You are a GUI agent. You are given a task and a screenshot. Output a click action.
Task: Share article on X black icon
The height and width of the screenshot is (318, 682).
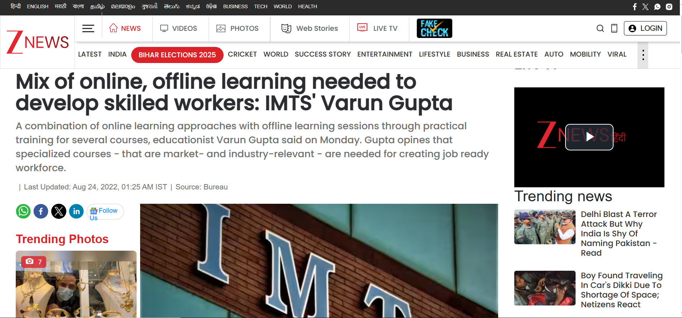pos(59,211)
